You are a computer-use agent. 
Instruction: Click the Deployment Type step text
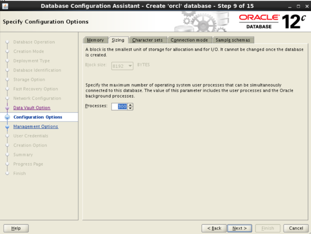tap(32, 61)
